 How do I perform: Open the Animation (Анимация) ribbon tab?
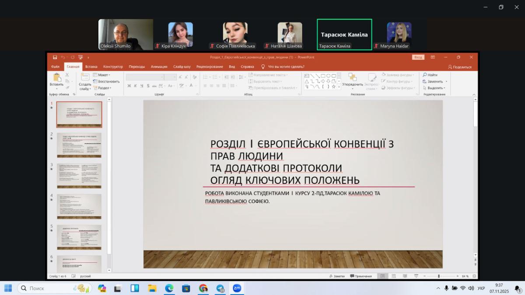159,67
